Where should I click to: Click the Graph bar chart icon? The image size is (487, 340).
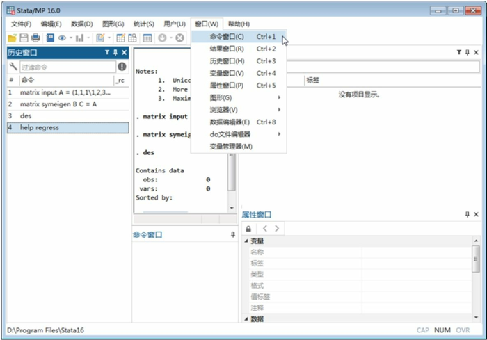point(80,38)
